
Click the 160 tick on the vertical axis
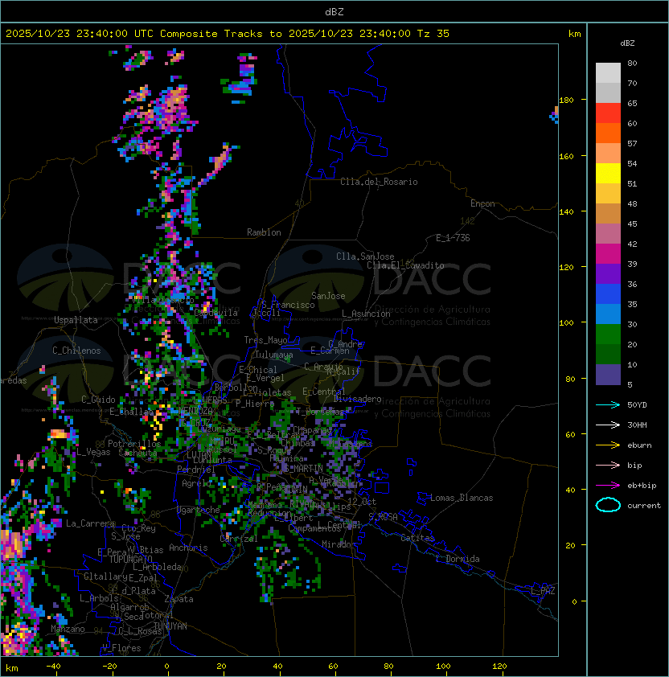pos(566,156)
